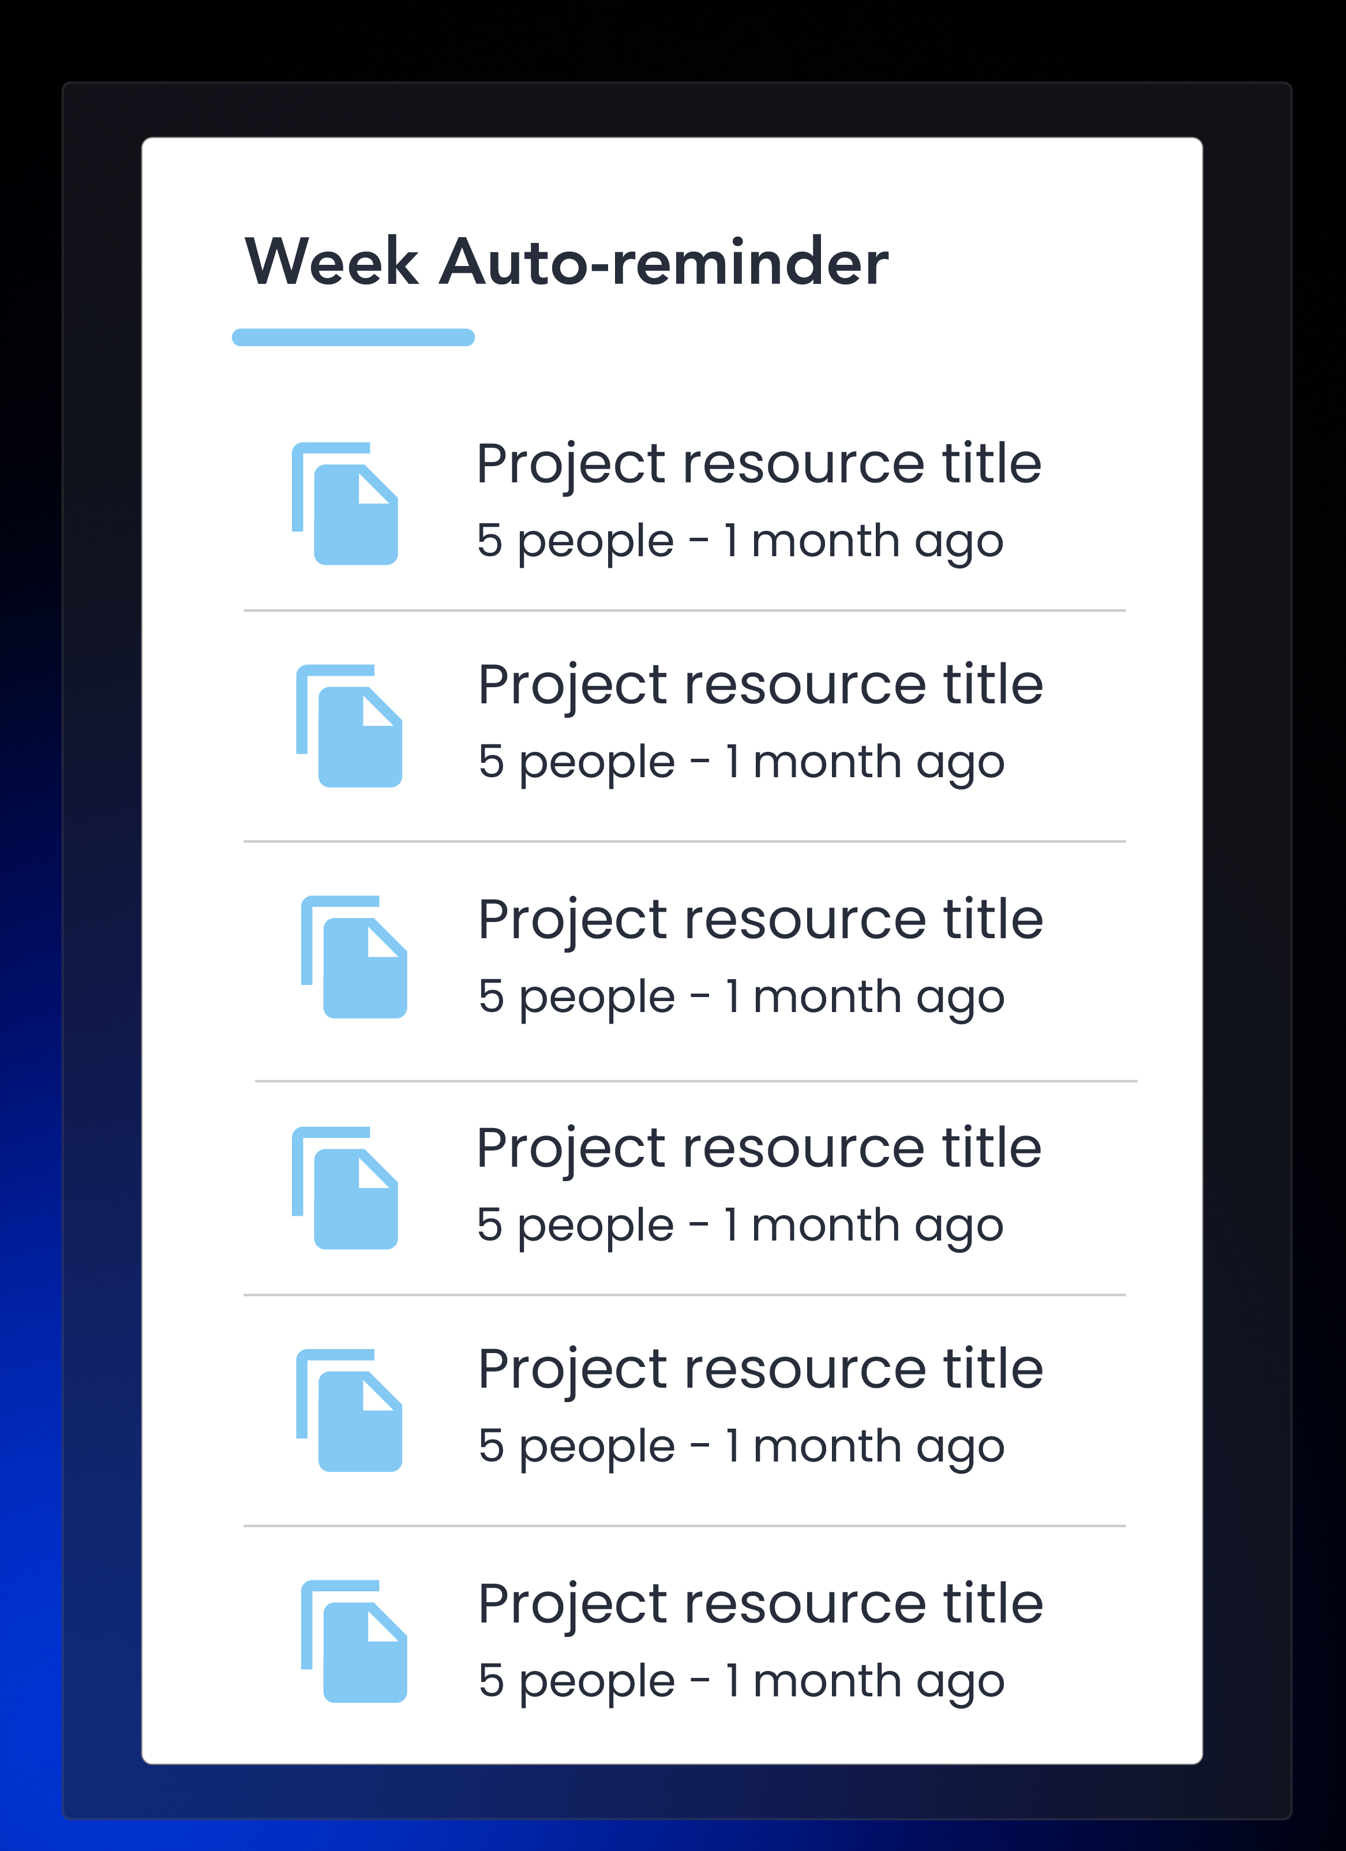Click the second row's document copy icon

click(x=350, y=725)
